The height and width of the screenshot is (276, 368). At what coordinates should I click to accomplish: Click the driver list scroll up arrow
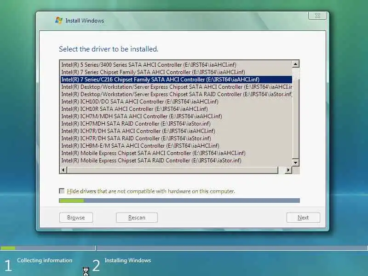[295, 64]
